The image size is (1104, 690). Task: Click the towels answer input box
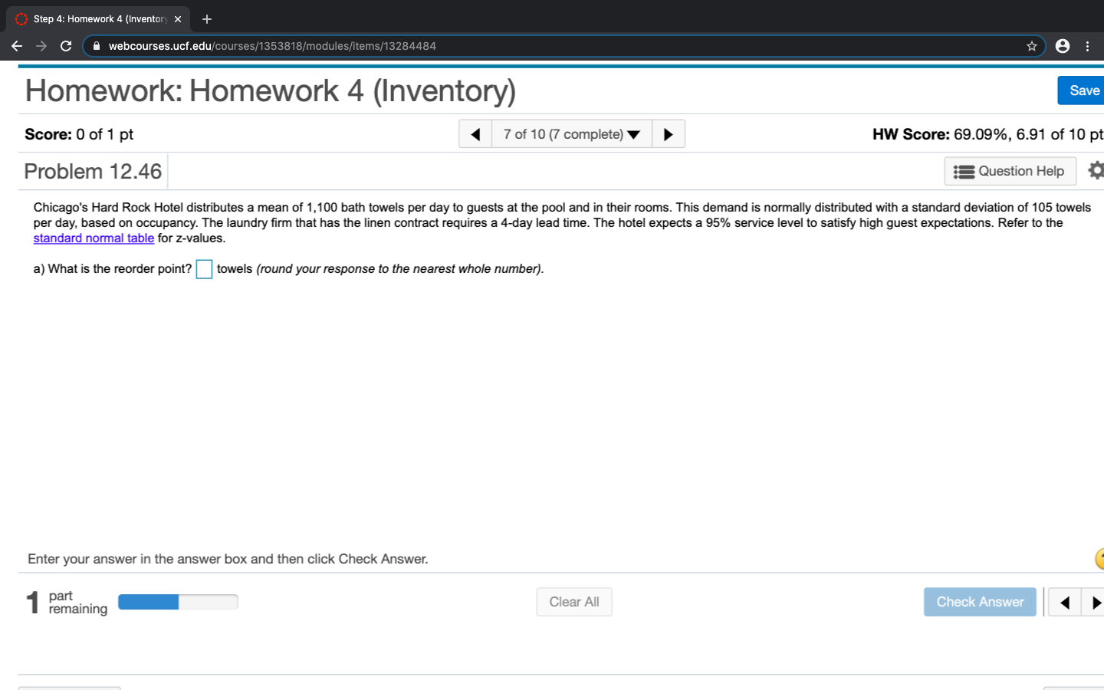click(x=204, y=269)
